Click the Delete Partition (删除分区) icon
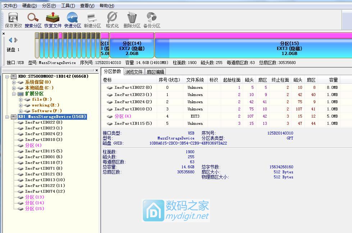 coord(132,20)
